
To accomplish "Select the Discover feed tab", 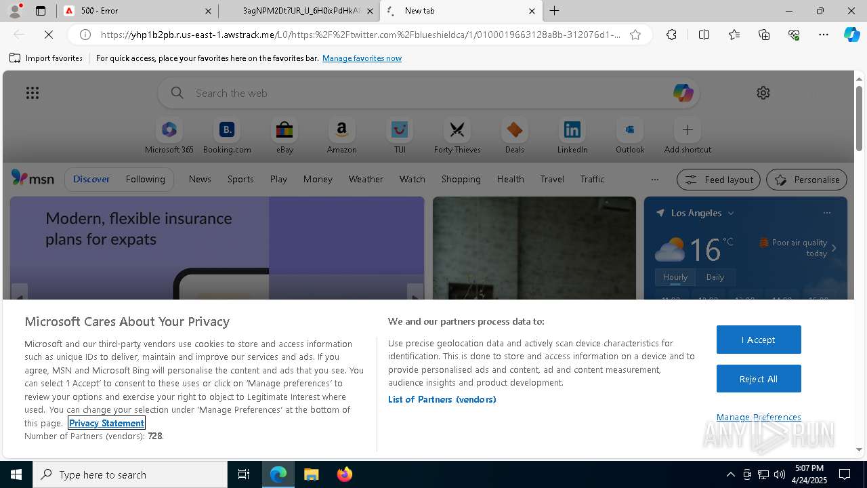I will click(x=91, y=179).
